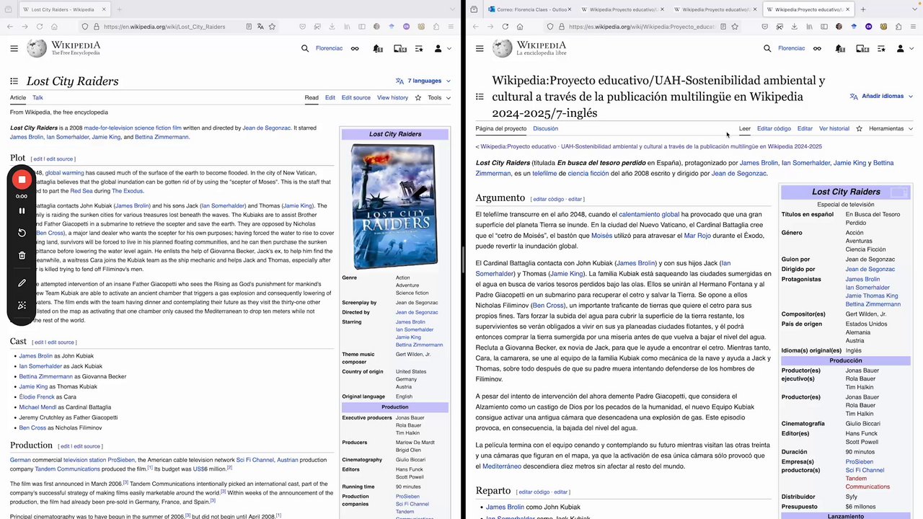Open the appearance glasses icon in the English window

(355, 48)
